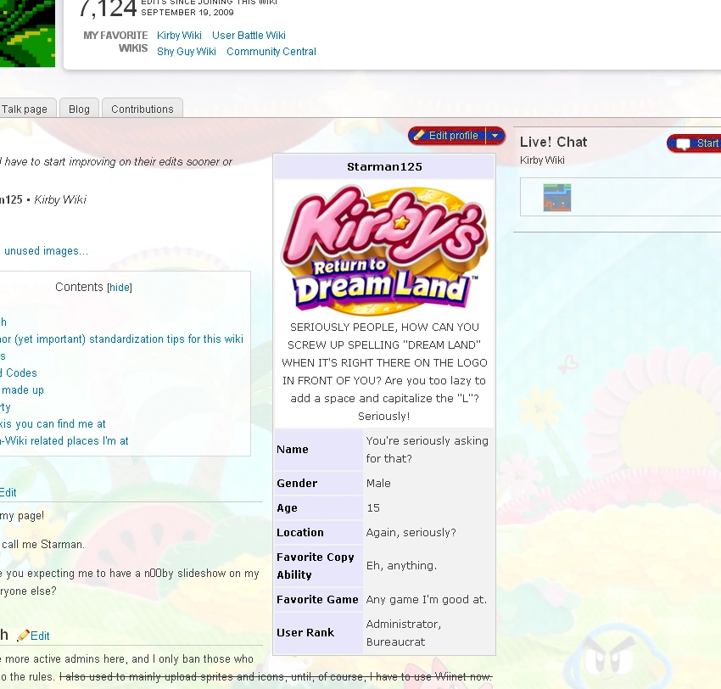The image size is (721, 689).
Task: Click the user avatar in Live! Chat
Action: [556, 198]
